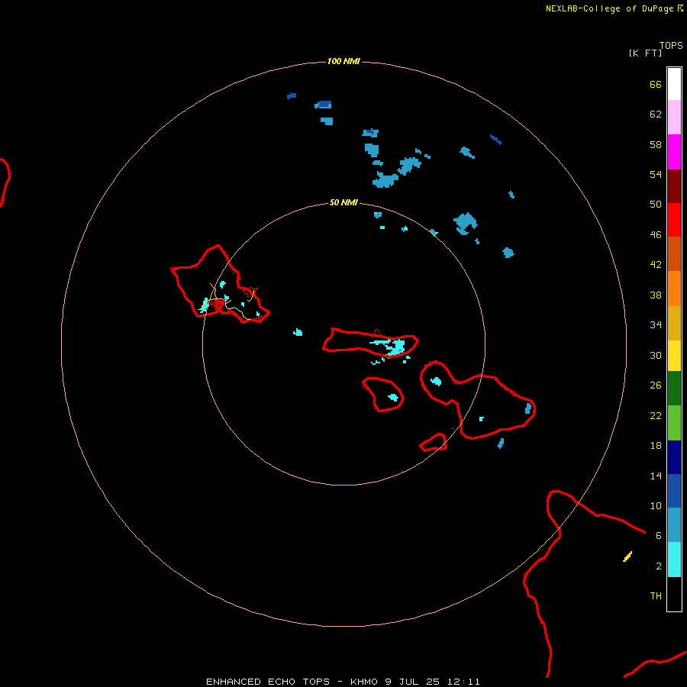Viewport: 687px width, 687px height.
Task: Click the "22" legend value
Action: [656, 415]
